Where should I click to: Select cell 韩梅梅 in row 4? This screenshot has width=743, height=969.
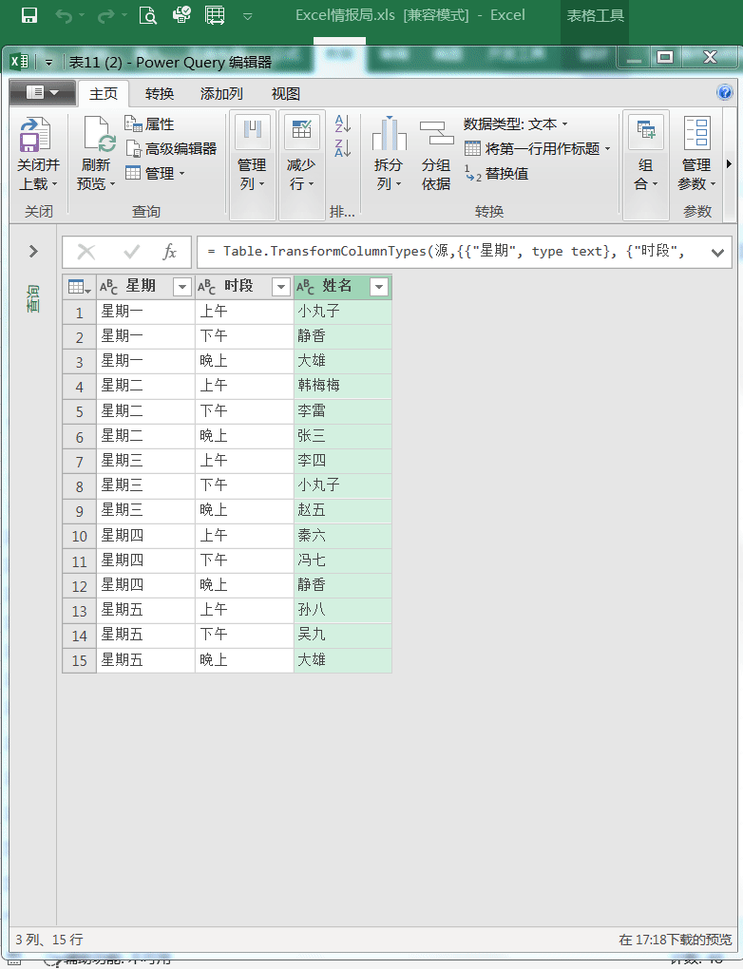click(342, 386)
